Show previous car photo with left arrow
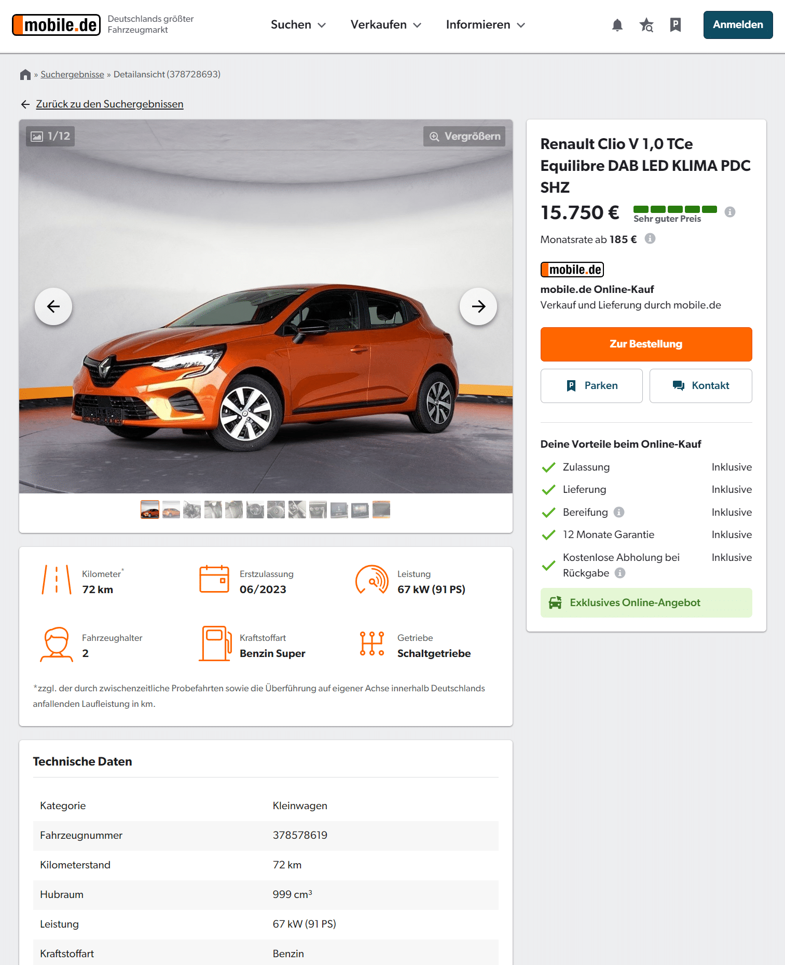Viewport: 785px width, 965px height. click(53, 306)
